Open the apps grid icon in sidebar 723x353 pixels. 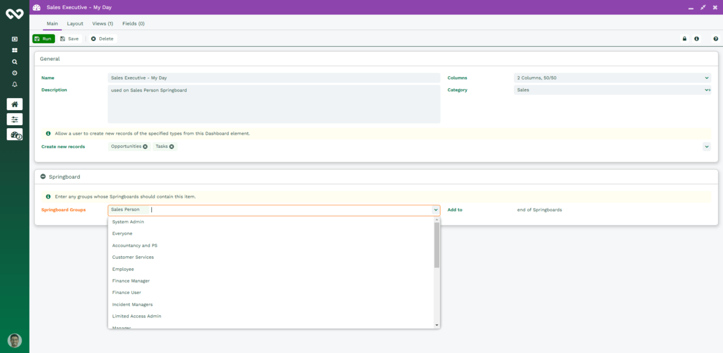[14, 49]
